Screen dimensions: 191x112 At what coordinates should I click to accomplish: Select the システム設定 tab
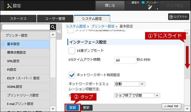pyautogui.click(x=92, y=19)
